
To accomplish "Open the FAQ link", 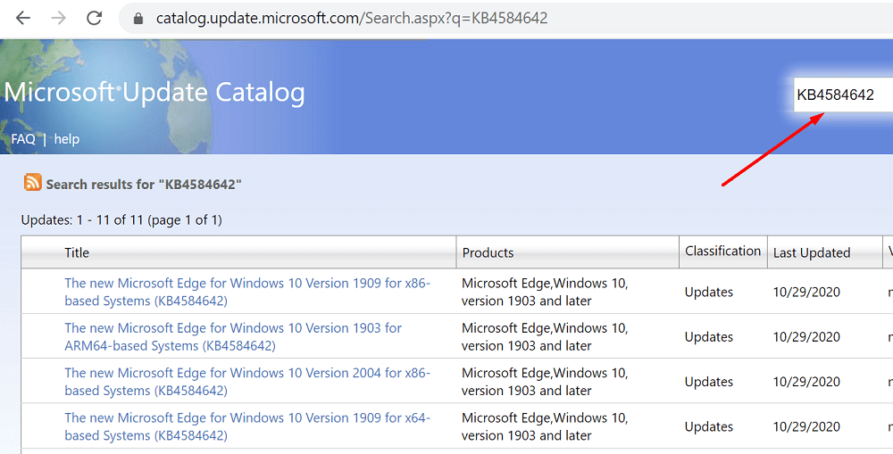I will [23, 139].
